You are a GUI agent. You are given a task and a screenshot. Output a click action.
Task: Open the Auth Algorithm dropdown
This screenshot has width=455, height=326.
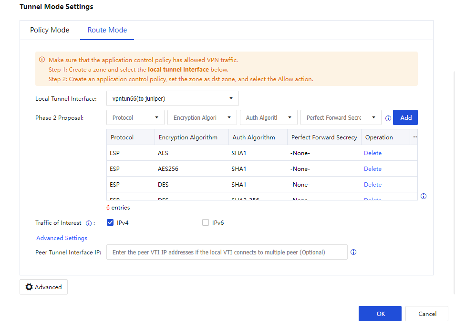point(269,117)
